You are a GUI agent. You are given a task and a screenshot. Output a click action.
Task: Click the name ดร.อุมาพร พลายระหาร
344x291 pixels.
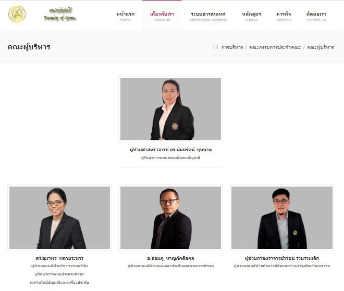59,258
